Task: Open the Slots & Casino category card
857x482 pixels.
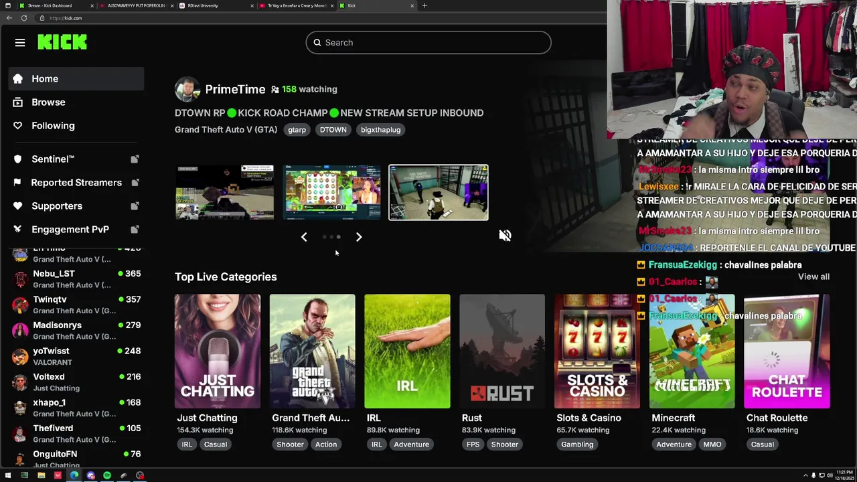Action: tap(597, 351)
